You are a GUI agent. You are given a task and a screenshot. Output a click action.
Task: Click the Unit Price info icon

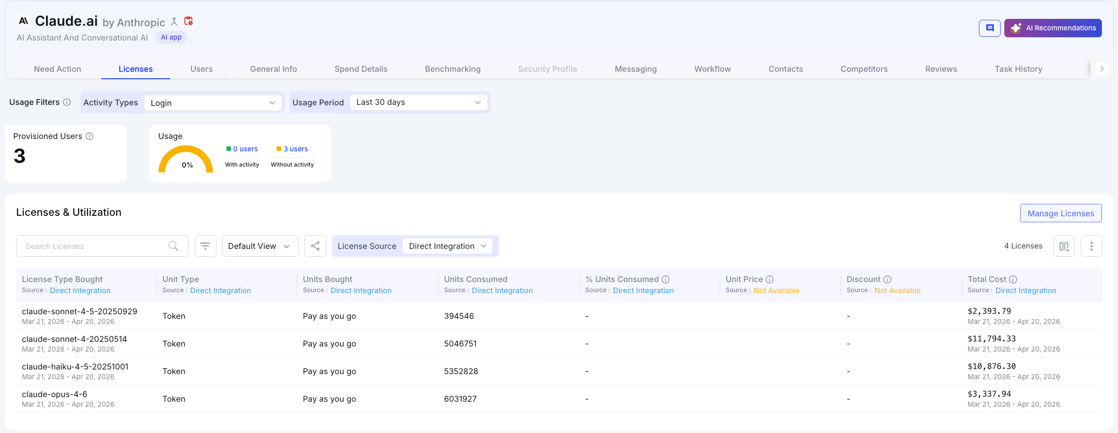click(770, 279)
